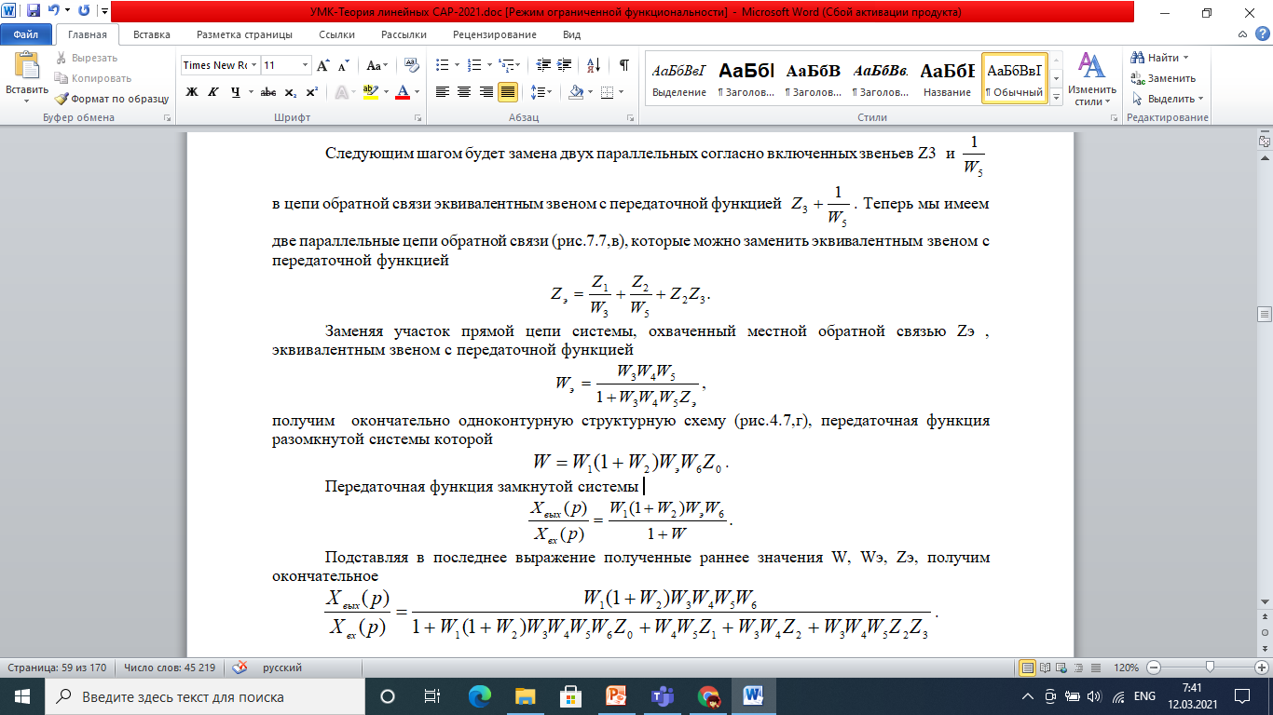Click the spell check status icon

[240, 668]
